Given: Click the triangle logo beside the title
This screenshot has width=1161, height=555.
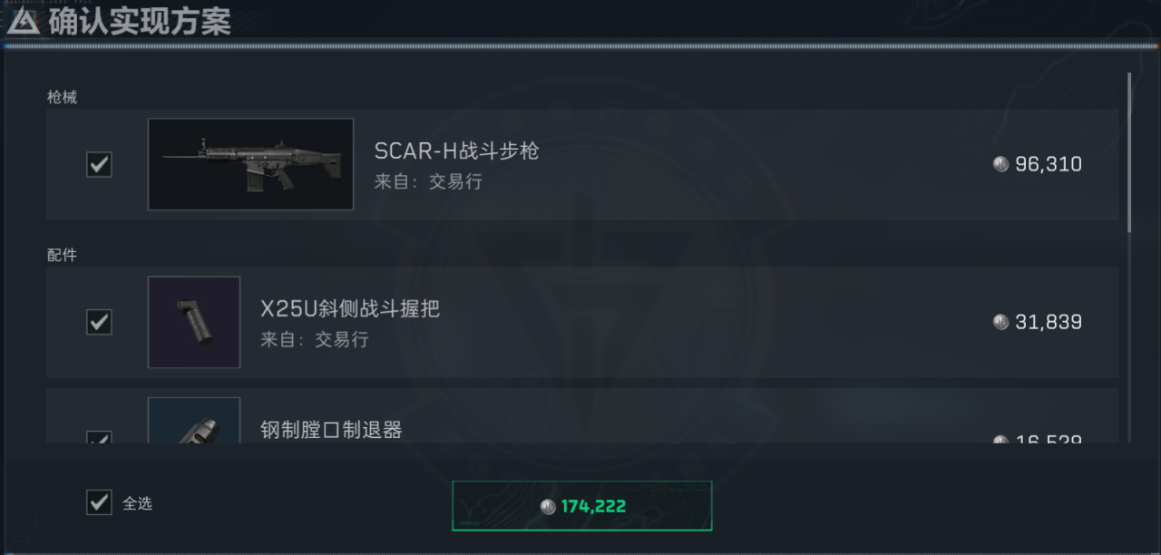Looking at the screenshot, I should click(22, 21).
